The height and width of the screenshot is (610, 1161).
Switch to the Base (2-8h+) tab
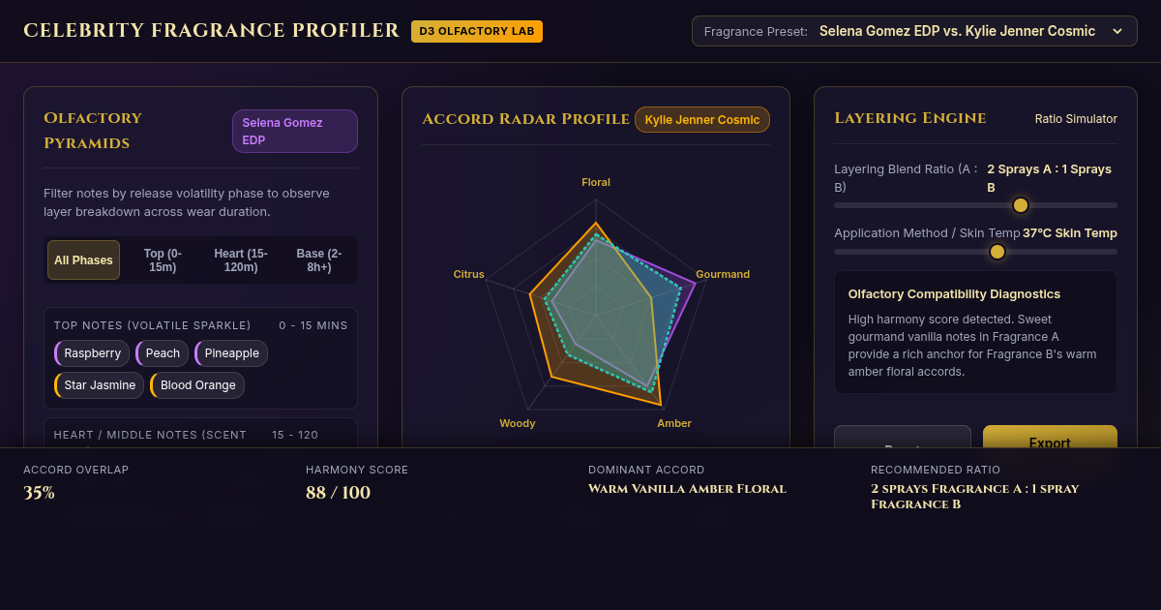tap(319, 259)
